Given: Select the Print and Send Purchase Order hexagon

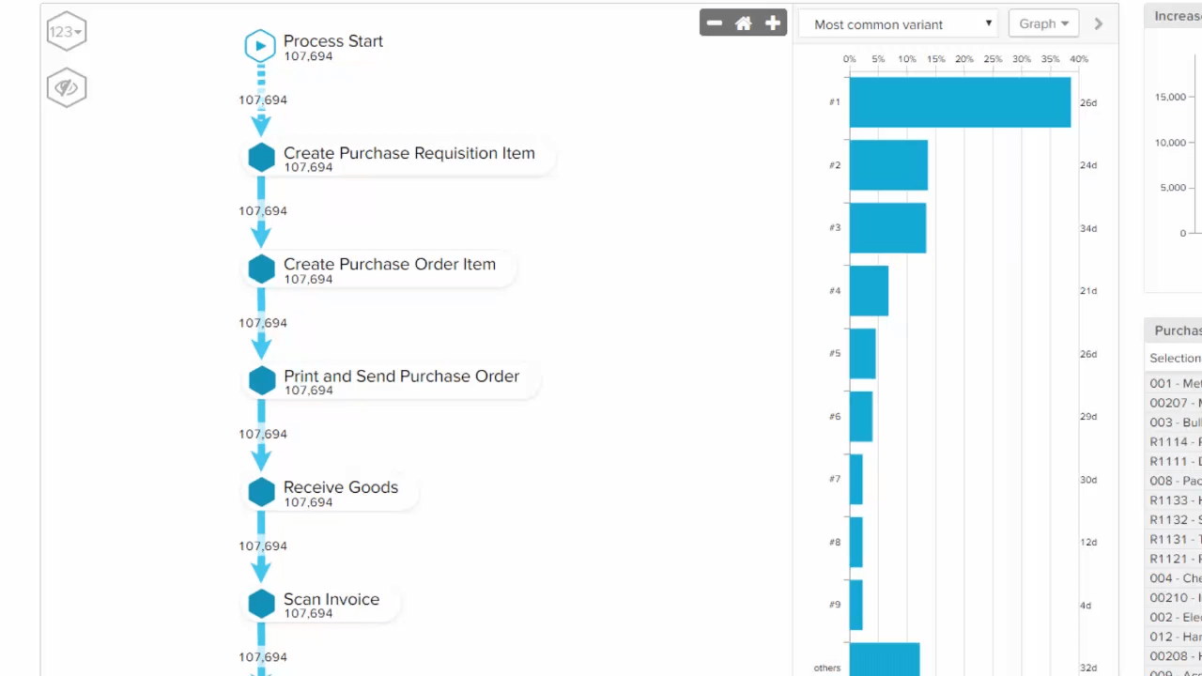Looking at the screenshot, I should [x=261, y=380].
